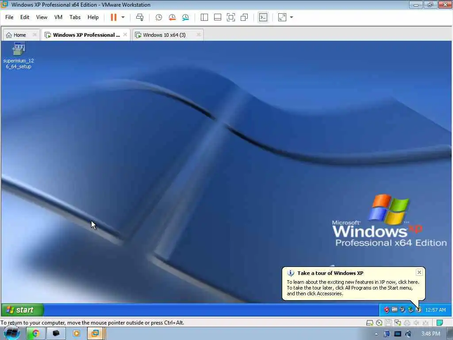Close the Windows XP Professional tab
The image size is (453, 340).
tap(125, 35)
